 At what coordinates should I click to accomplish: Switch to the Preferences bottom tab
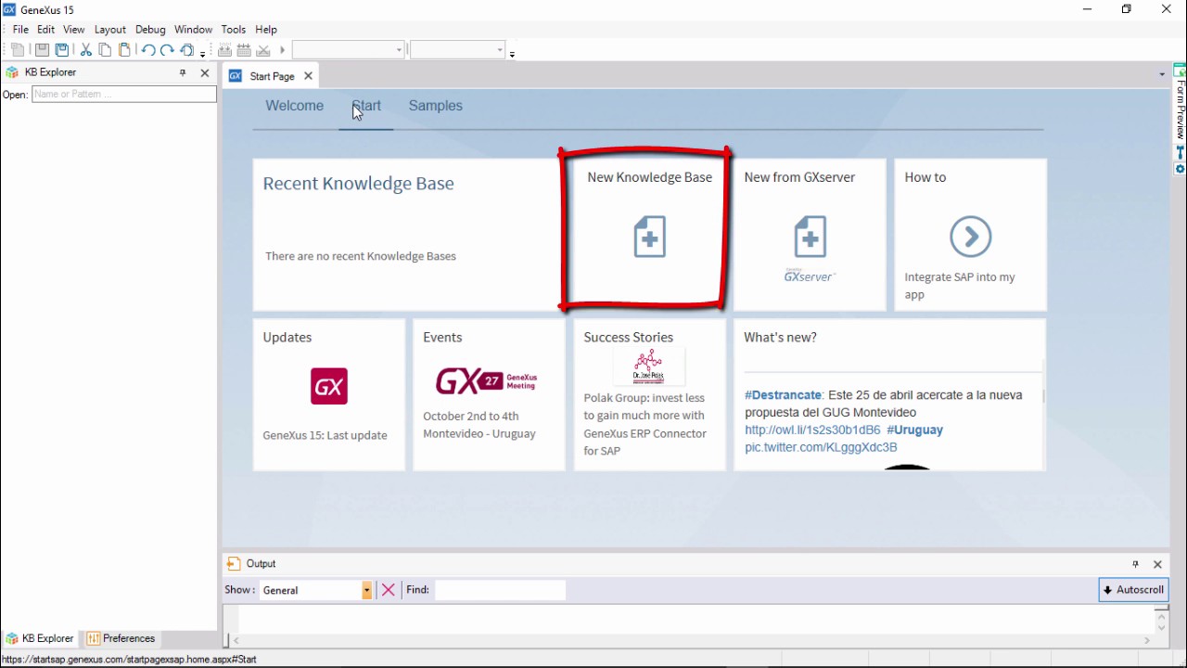(121, 638)
